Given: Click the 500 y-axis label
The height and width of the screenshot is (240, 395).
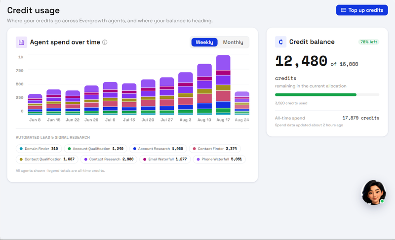Looking at the screenshot, I should point(20,84).
